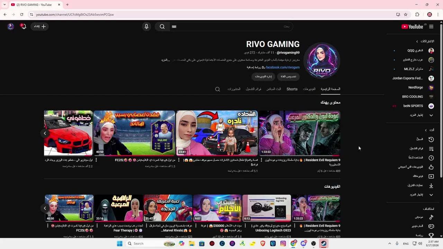The height and width of the screenshot is (249, 443).
Task: Open three-dot menu for FC25 featured video
Action: (x=96, y=160)
